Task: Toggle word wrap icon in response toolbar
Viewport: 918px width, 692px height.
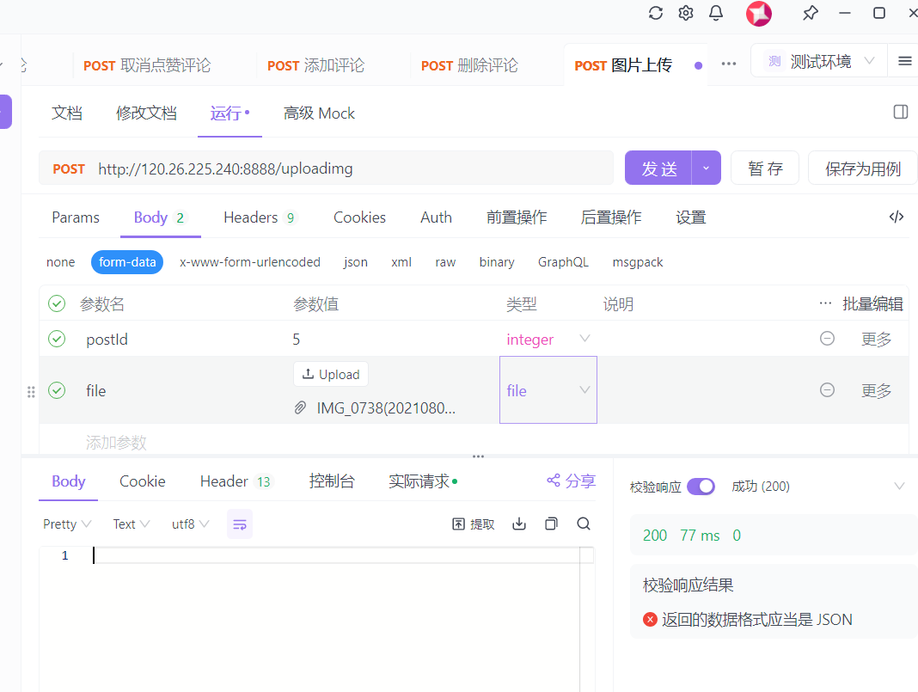Action: coord(240,524)
